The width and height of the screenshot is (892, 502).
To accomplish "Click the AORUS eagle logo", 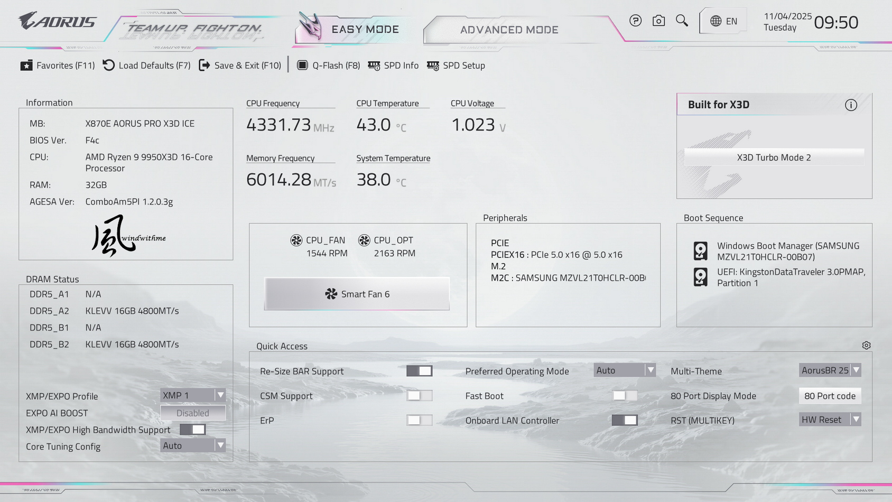I will tap(58, 21).
